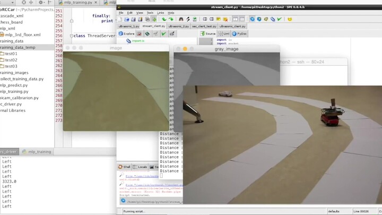The image size is (382, 215).
Task: Click the green book icon in SPE sidebar tabs
Action: [147, 33]
